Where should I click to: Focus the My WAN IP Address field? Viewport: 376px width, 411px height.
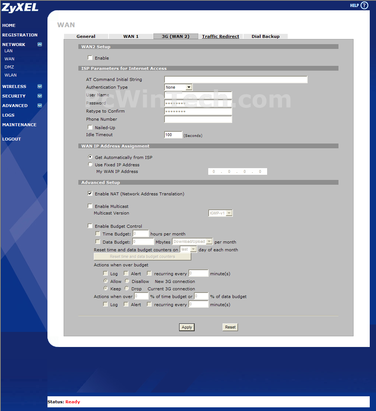(238, 171)
